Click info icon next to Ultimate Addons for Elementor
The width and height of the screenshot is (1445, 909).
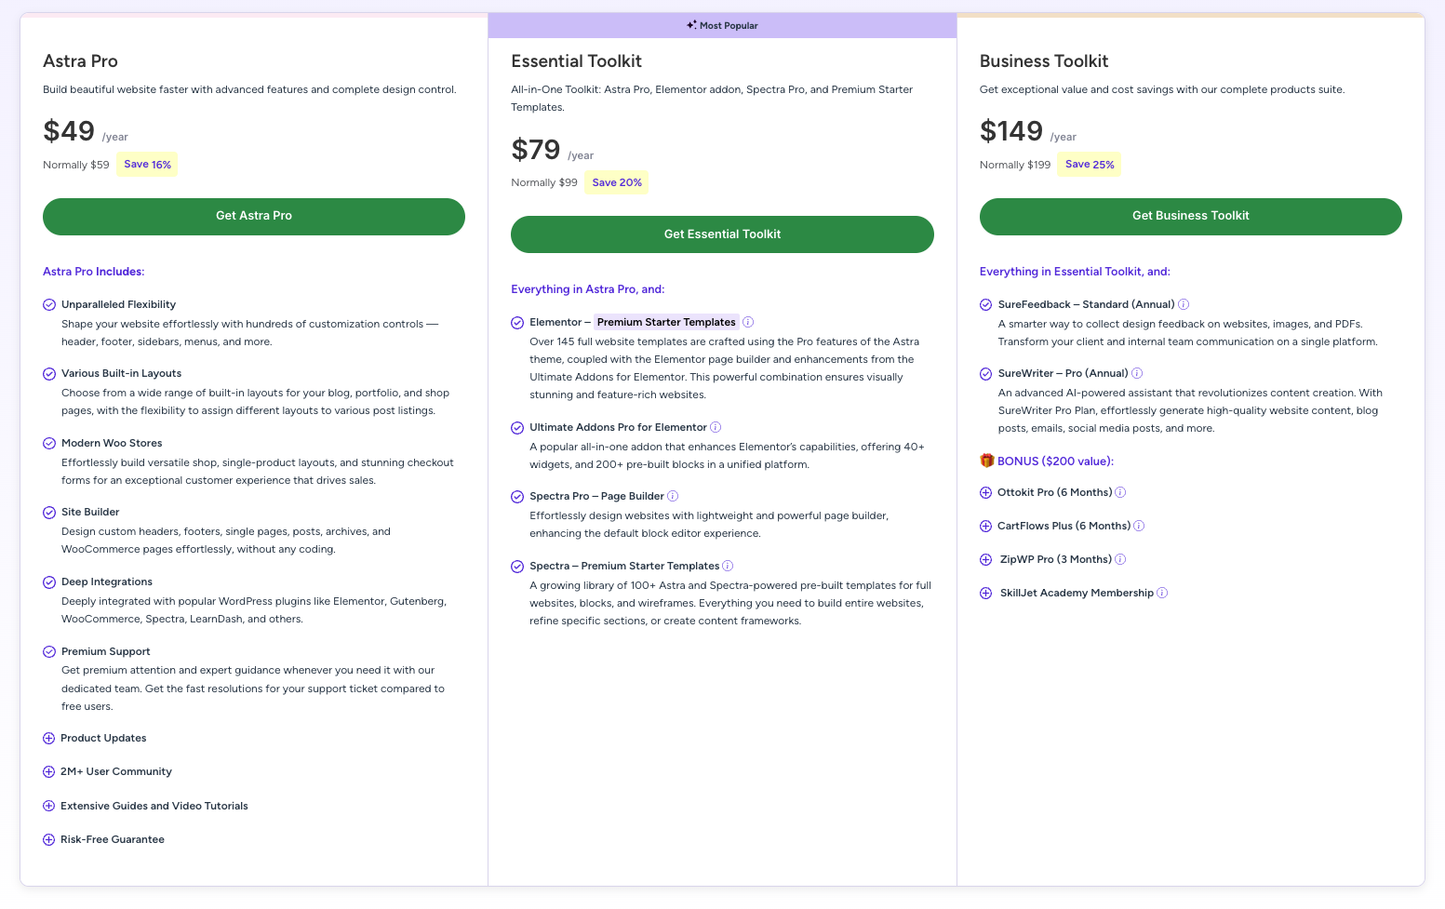click(716, 427)
